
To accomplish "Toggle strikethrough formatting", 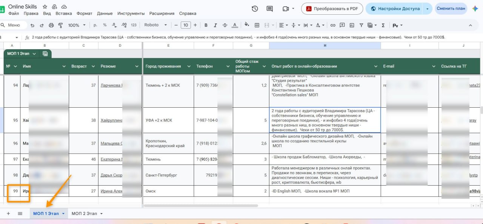I will pos(225,25).
